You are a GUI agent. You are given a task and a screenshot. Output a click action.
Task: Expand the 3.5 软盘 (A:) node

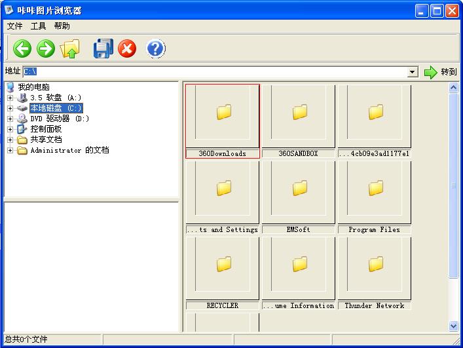pyautogui.click(x=10, y=98)
